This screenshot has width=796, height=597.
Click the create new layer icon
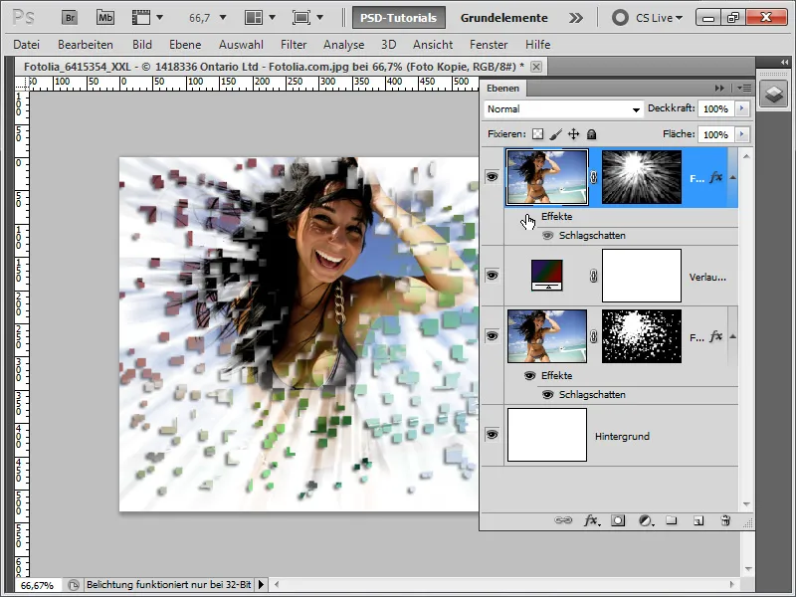coord(698,520)
